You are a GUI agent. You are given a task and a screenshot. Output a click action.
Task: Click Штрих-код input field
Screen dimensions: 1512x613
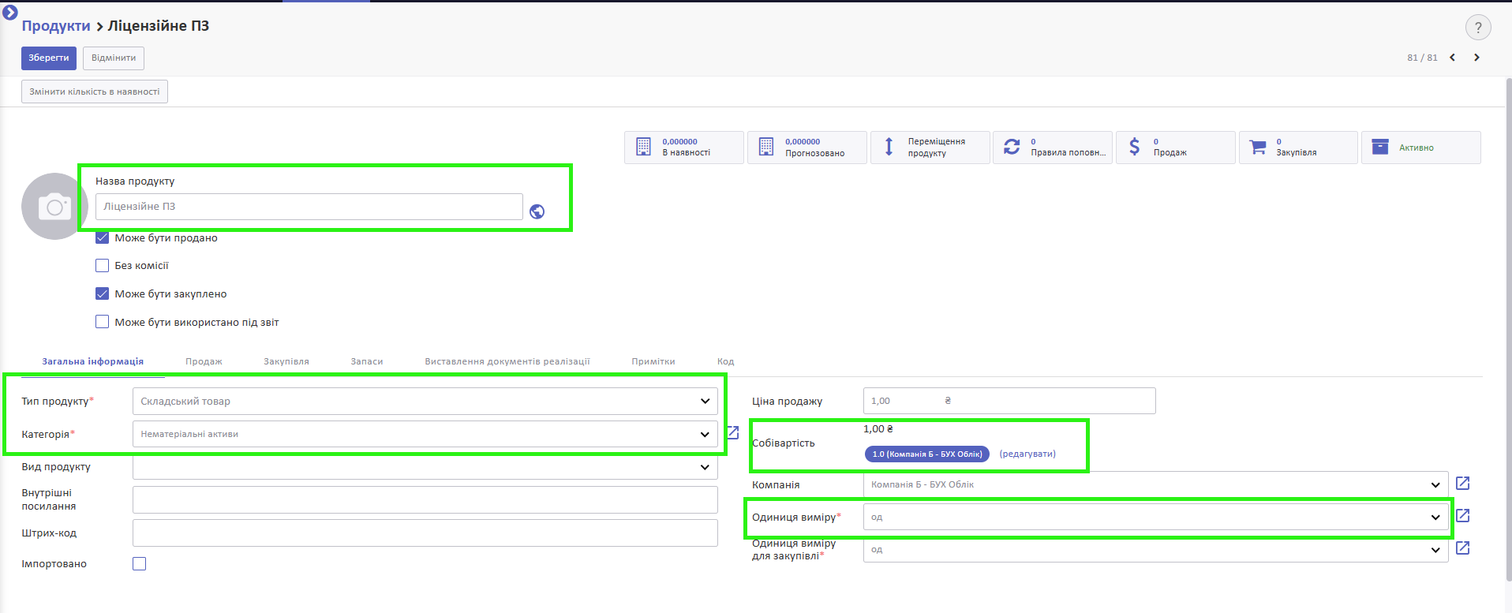click(x=425, y=533)
